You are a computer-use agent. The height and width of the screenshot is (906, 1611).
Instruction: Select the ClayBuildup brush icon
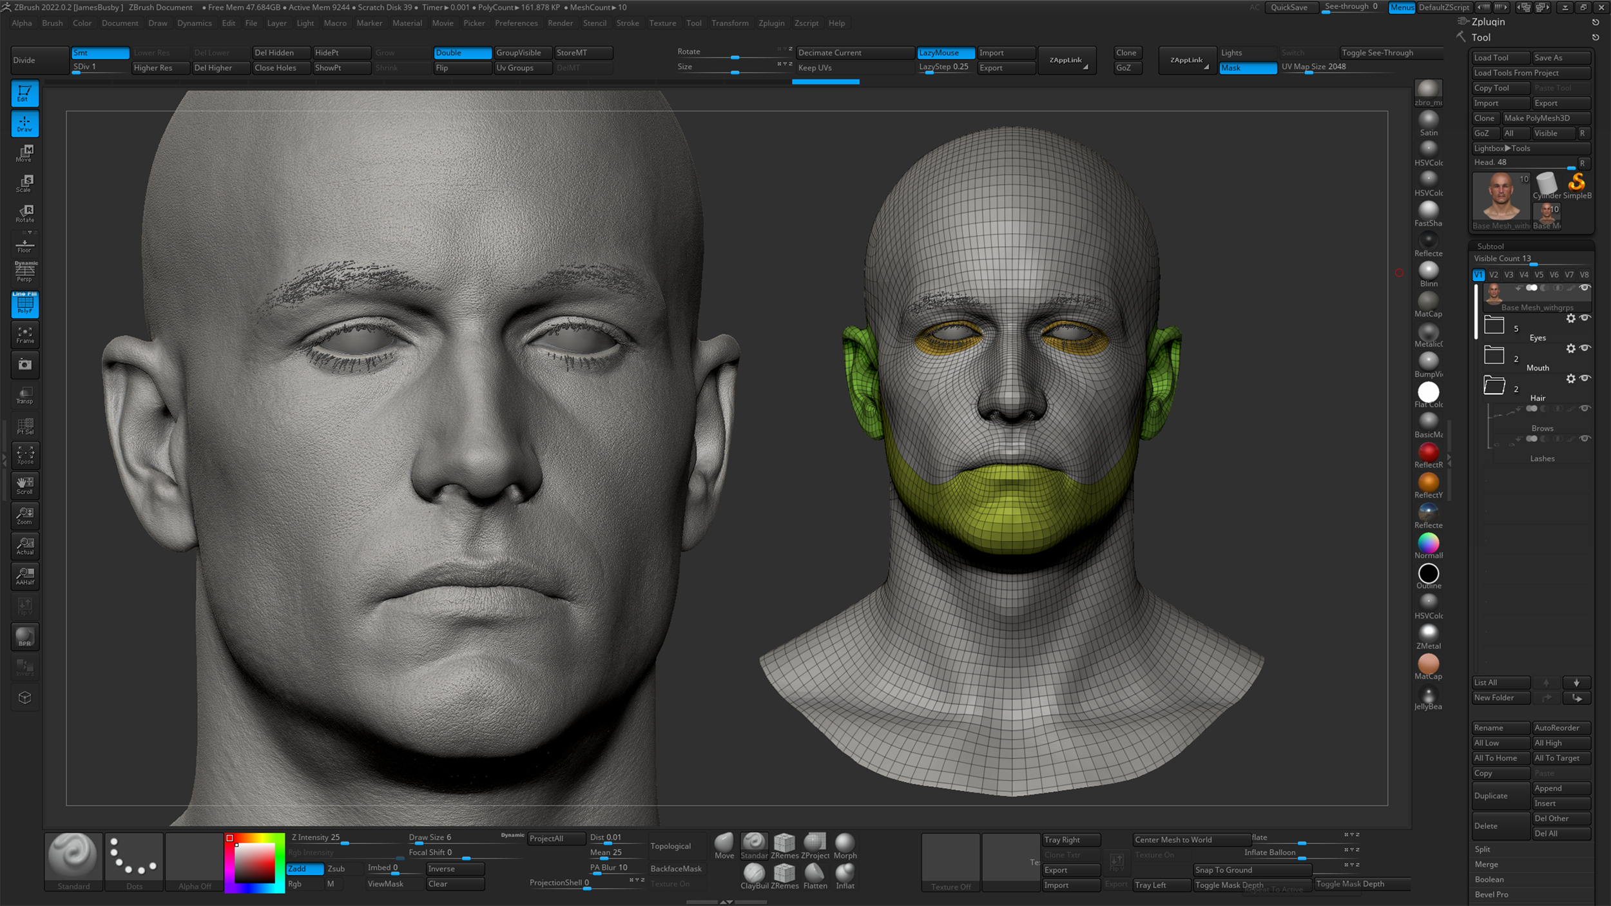754,875
